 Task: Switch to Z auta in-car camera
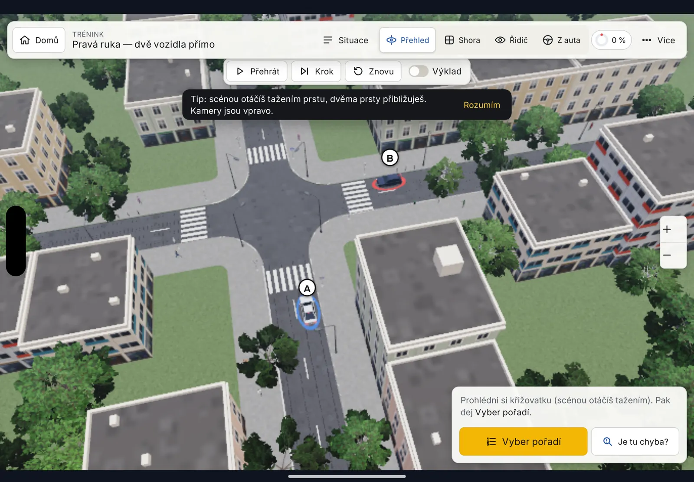(561, 40)
